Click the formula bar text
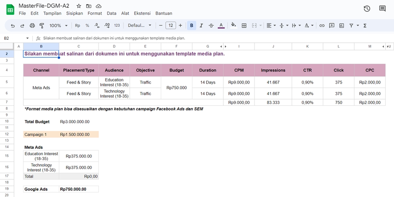This screenshot has width=394, height=197. 114,38
